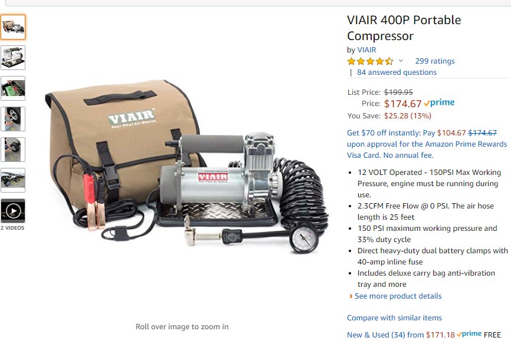Select the sixth thumbnail showing vehicle
This screenshot has height=341, width=511.
tap(13, 180)
